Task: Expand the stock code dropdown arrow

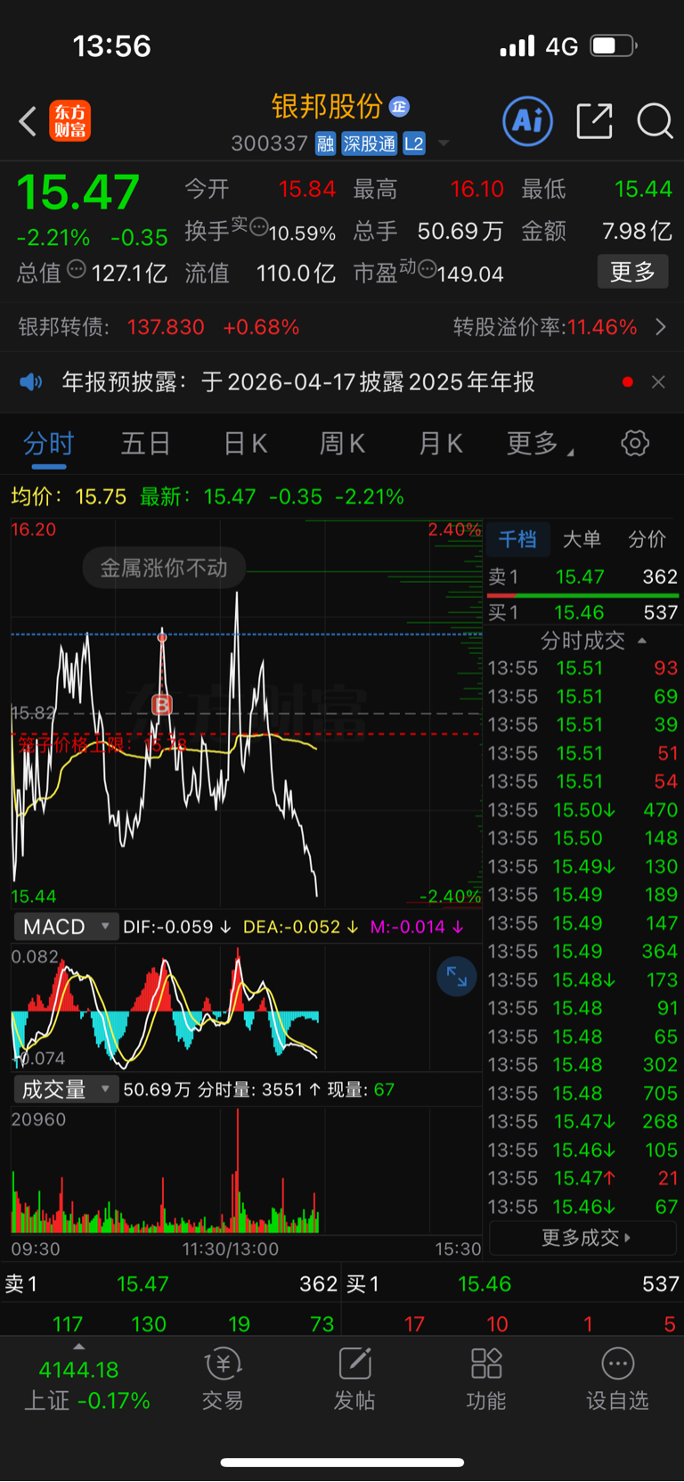Action: (x=444, y=143)
